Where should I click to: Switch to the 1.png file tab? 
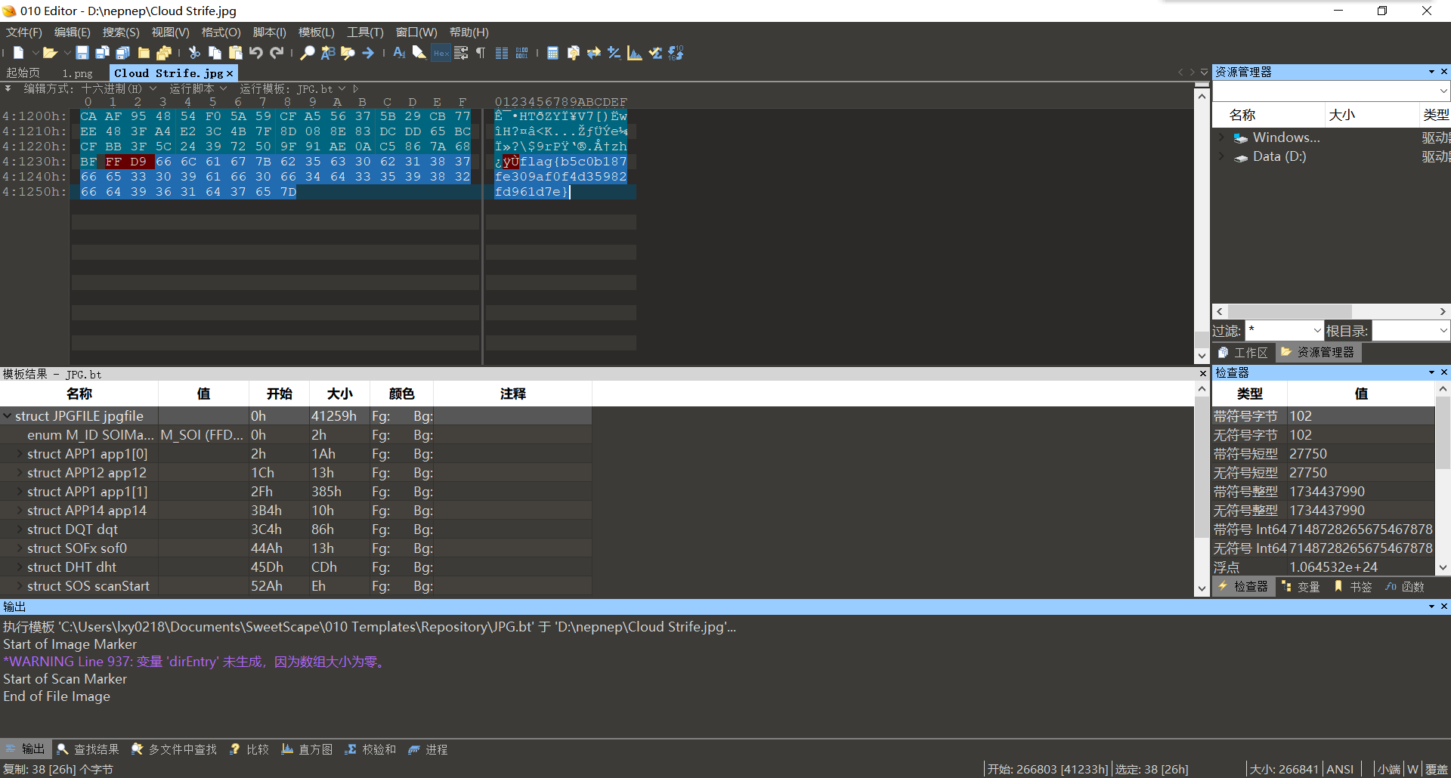(x=77, y=73)
